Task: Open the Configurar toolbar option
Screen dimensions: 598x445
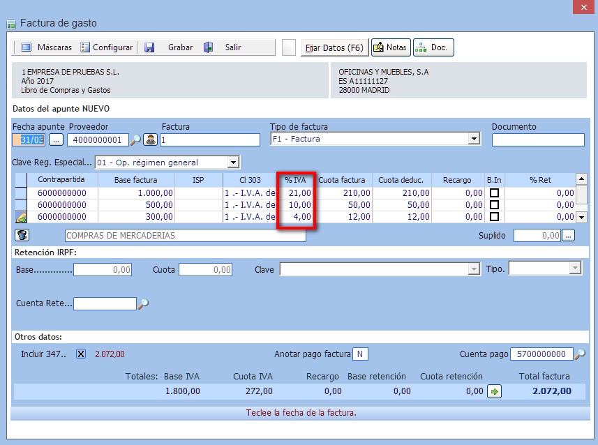Action: pyautogui.click(x=106, y=47)
